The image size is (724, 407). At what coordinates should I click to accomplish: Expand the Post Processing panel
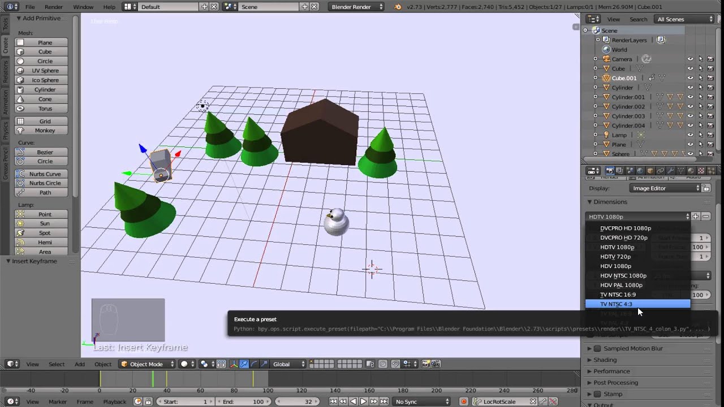615,383
